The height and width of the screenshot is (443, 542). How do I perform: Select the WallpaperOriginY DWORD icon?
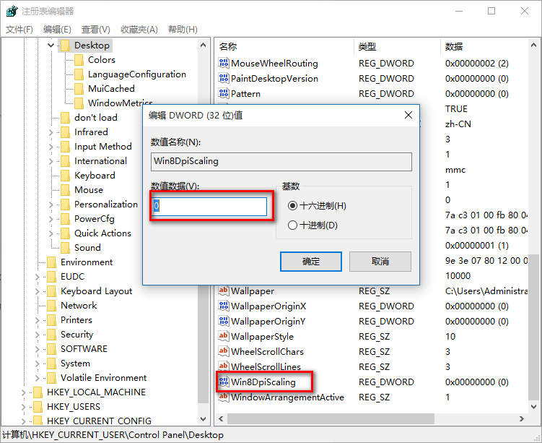point(224,321)
